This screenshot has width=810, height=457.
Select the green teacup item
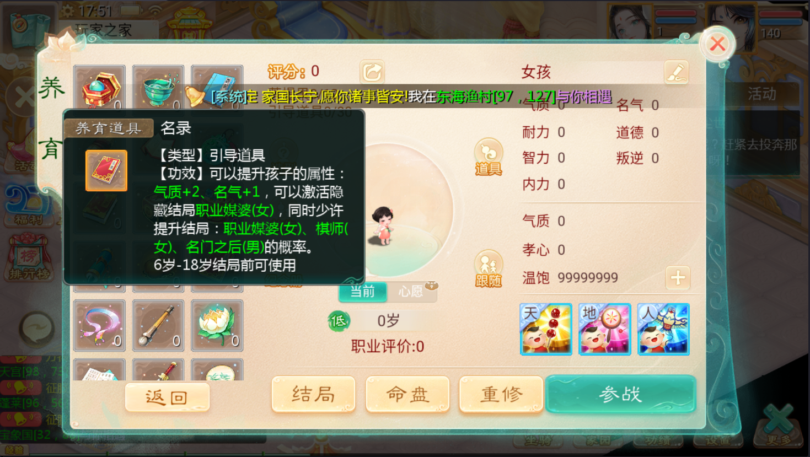coord(158,88)
